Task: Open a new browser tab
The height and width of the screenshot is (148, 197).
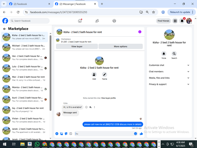Action: tap(102, 4)
